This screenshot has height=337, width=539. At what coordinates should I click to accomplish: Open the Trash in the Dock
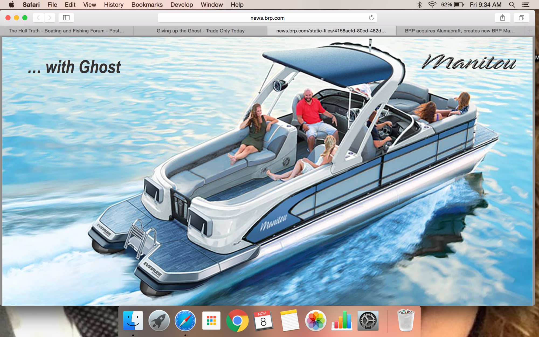pyautogui.click(x=406, y=320)
